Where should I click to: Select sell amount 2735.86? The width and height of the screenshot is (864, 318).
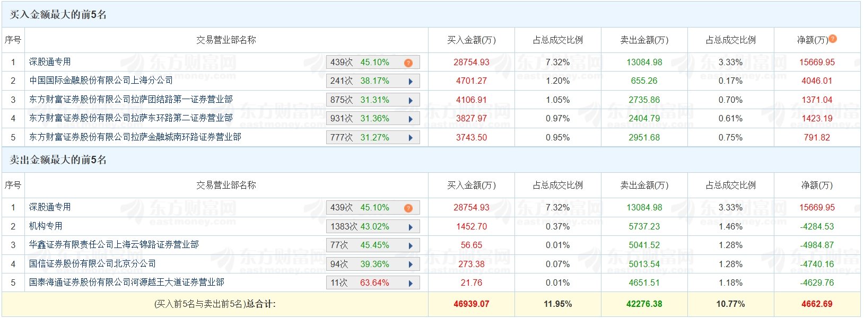(x=644, y=100)
